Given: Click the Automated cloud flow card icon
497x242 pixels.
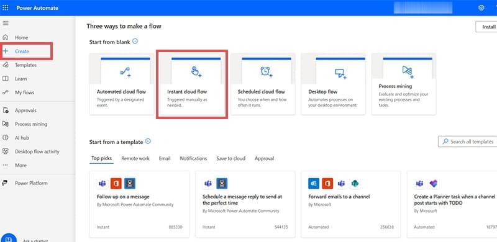Looking at the screenshot, I should pyautogui.click(x=125, y=72).
